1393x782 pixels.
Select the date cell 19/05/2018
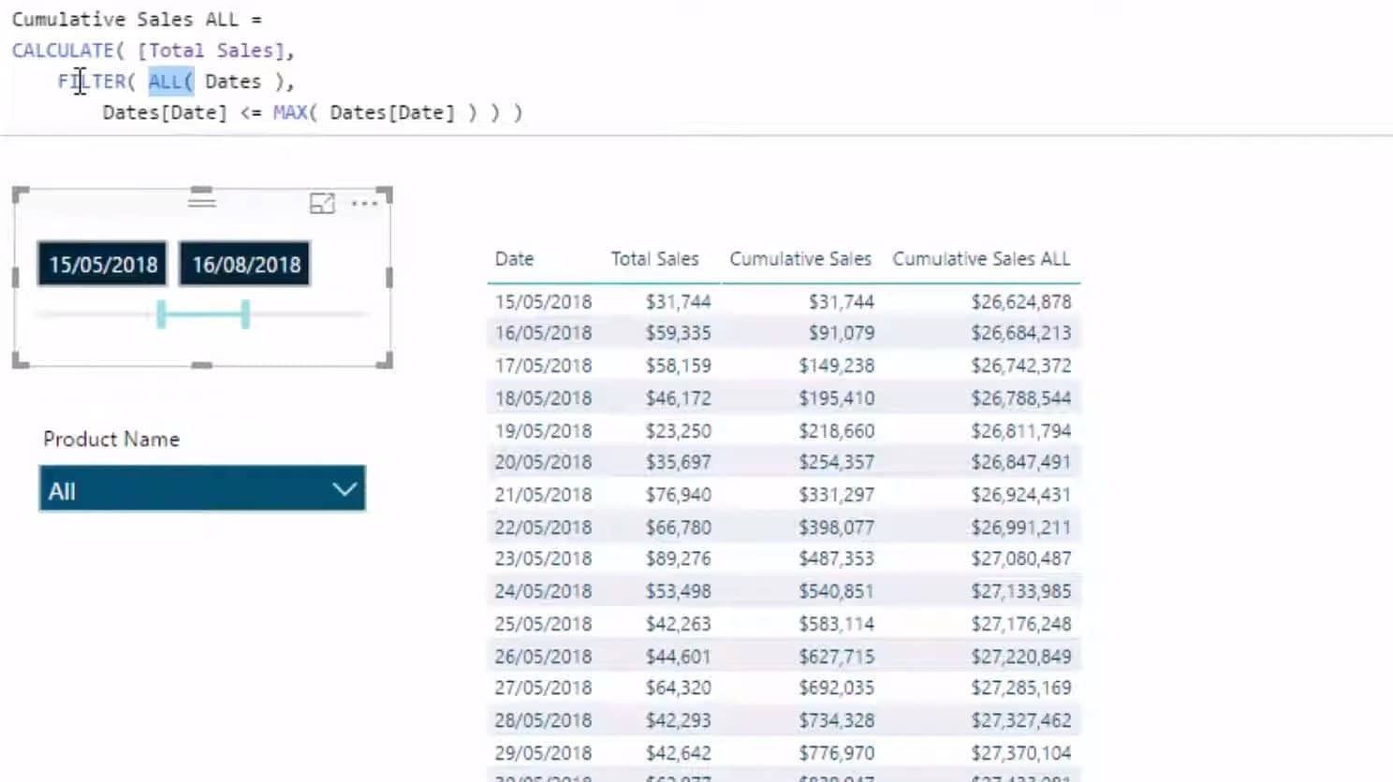[x=543, y=431]
